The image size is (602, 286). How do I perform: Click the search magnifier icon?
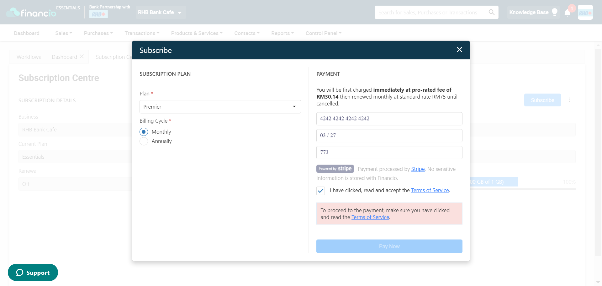pyautogui.click(x=491, y=12)
